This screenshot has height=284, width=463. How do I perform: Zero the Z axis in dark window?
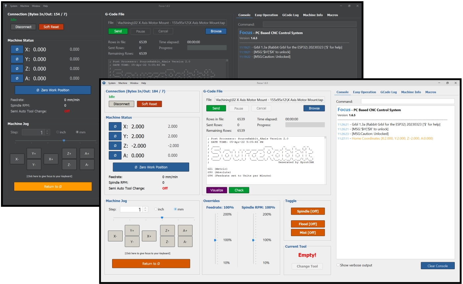click(x=17, y=69)
